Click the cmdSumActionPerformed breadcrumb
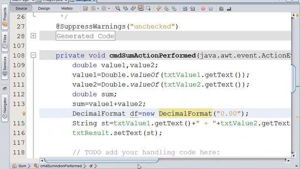301x169 pixels. click(x=58, y=166)
